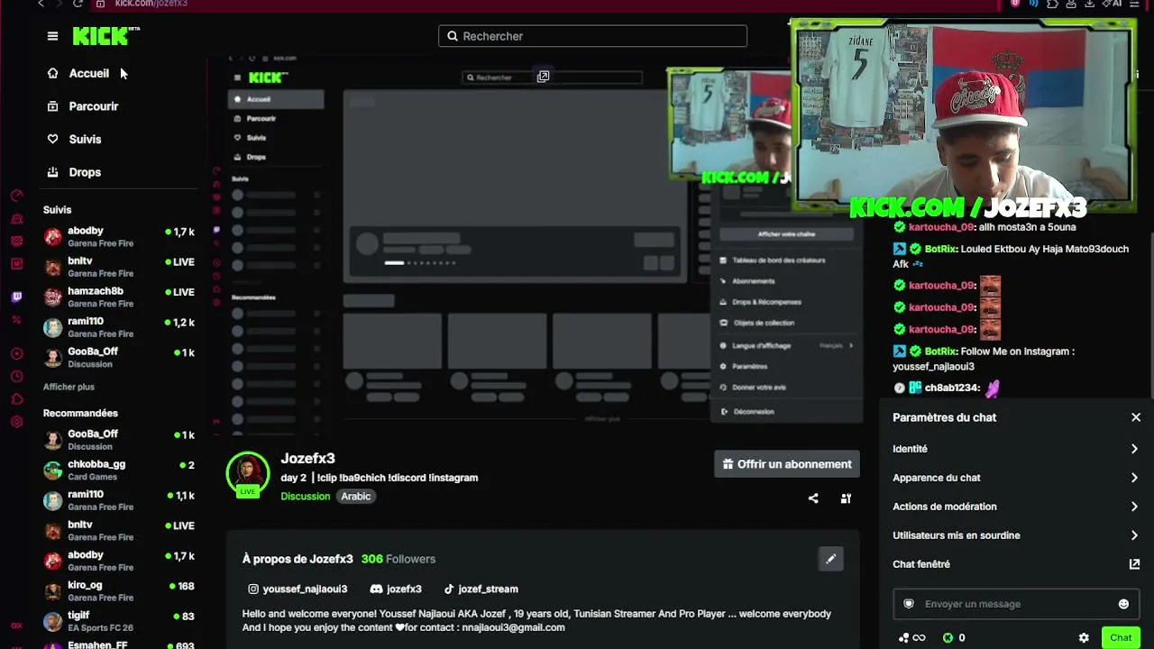Screen dimensions: 1154x649
Task: Expand Apparence du chat settings
Action: [1016, 478]
